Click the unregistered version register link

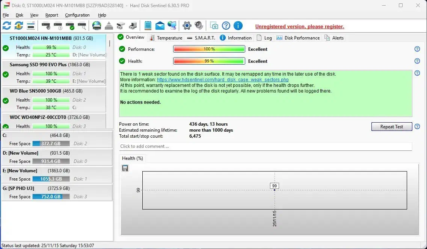point(299,27)
